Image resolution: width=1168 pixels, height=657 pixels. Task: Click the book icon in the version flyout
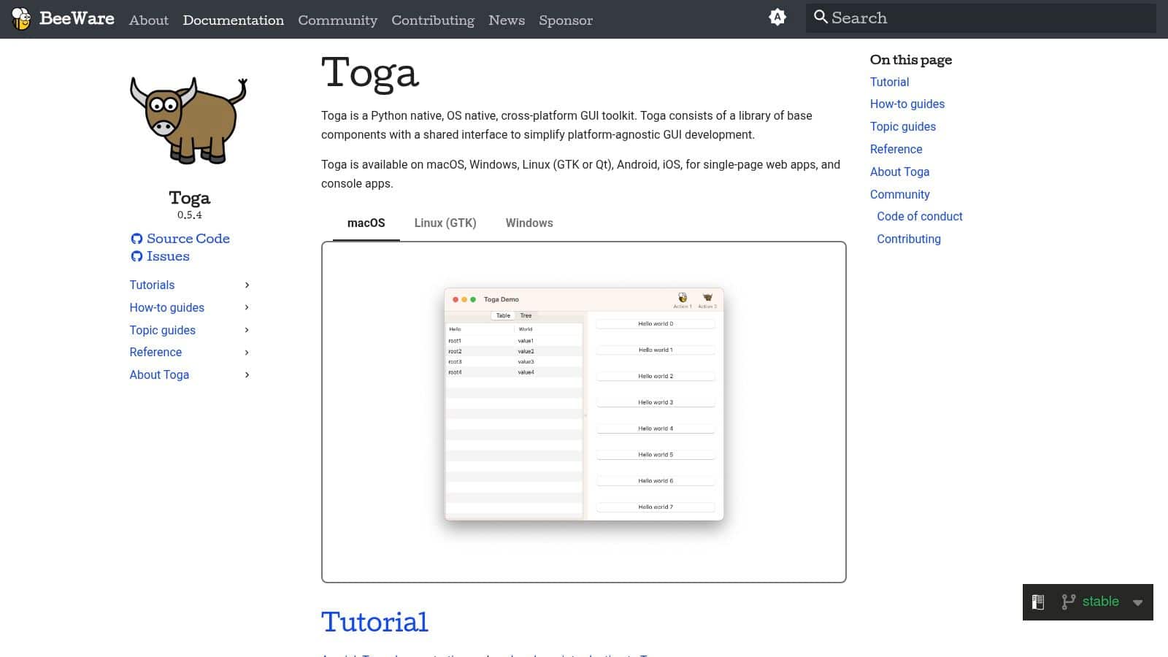1038,602
